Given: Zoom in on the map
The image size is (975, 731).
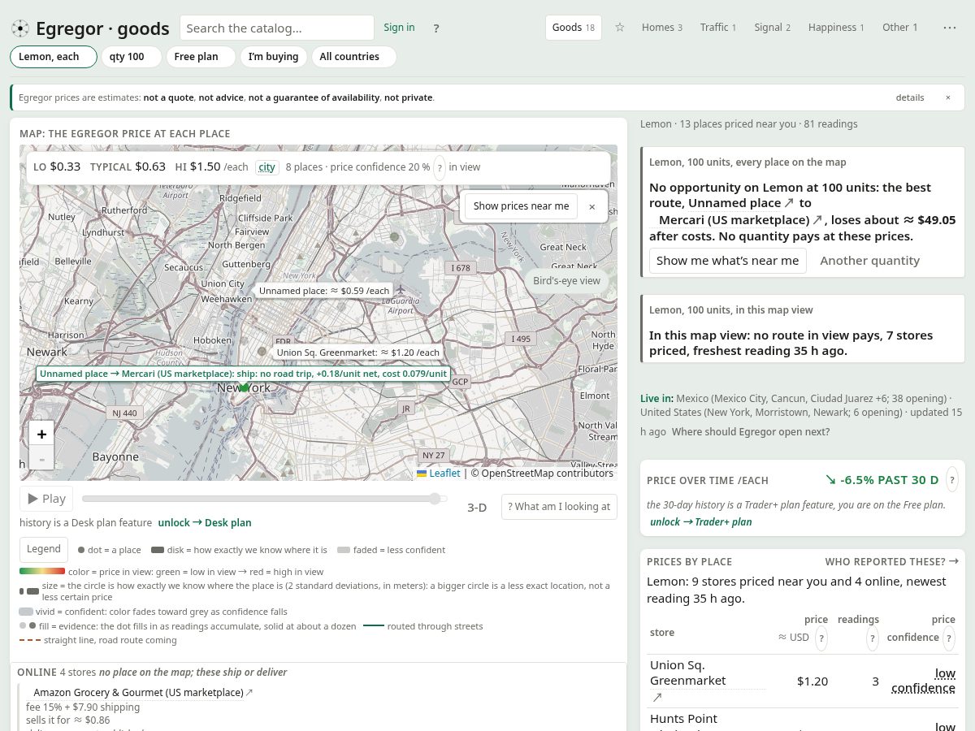Looking at the screenshot, I should (x=41, y=433).
